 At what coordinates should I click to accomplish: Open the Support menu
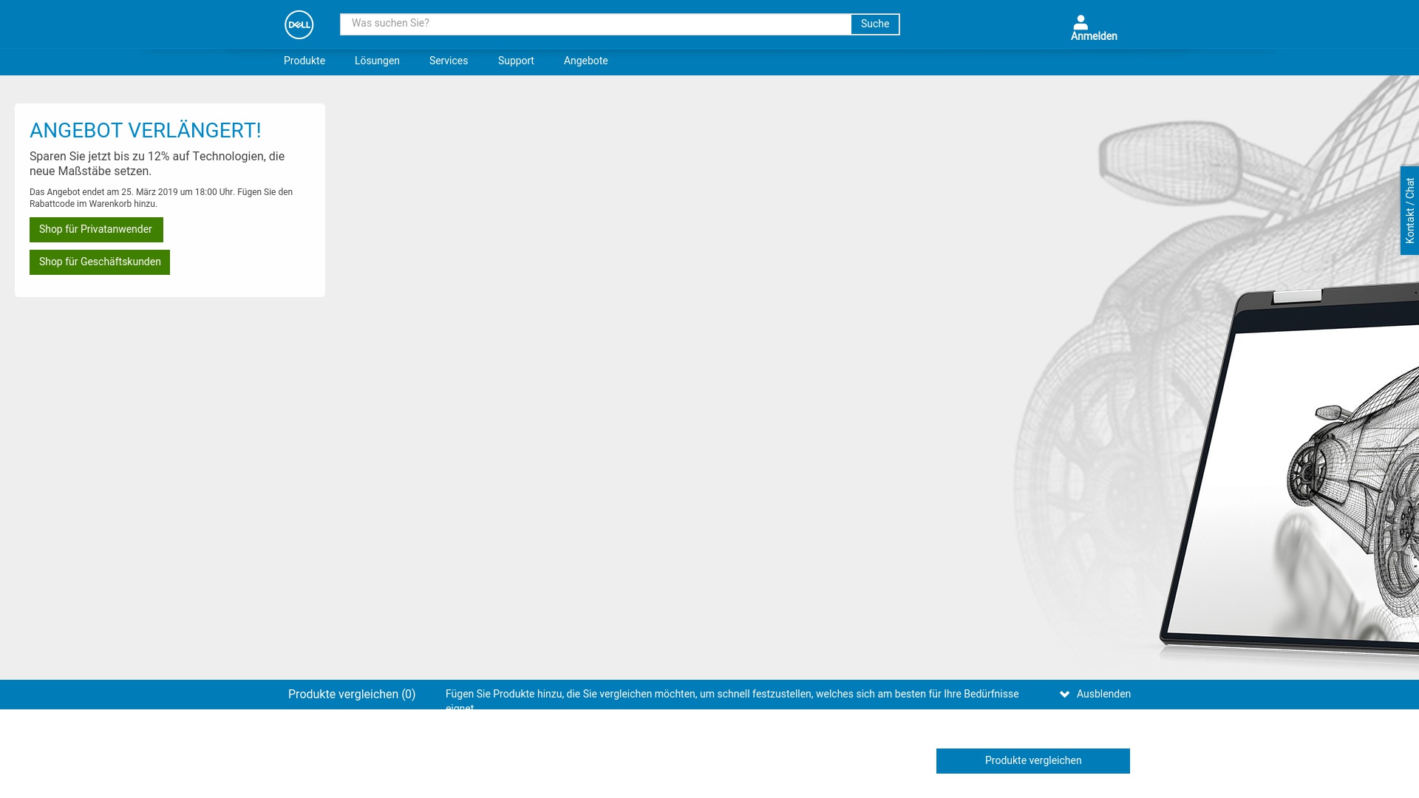(516, 61)
